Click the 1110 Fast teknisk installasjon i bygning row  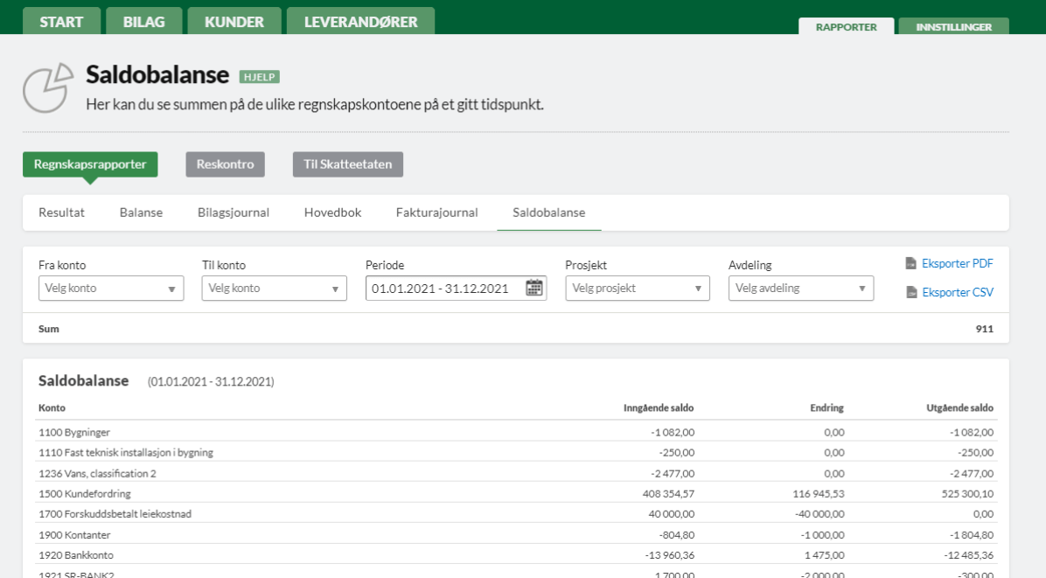click(516, 452)
